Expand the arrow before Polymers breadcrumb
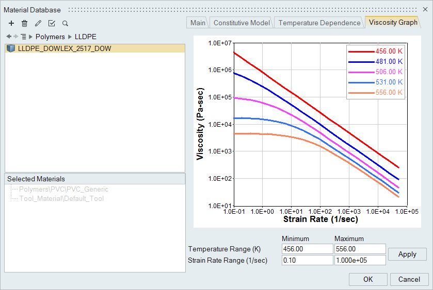This screenshot has height=290, width=433. pos(30,37)
